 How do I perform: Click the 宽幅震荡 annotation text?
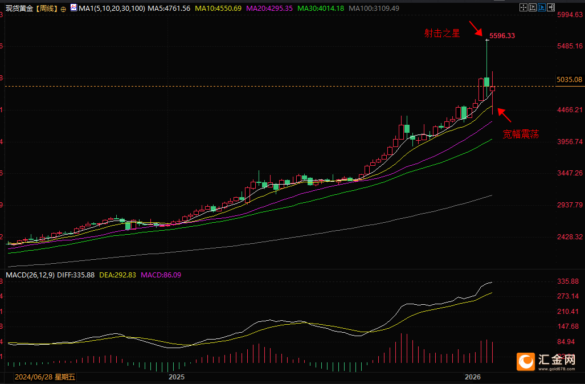tap(521, 134)
